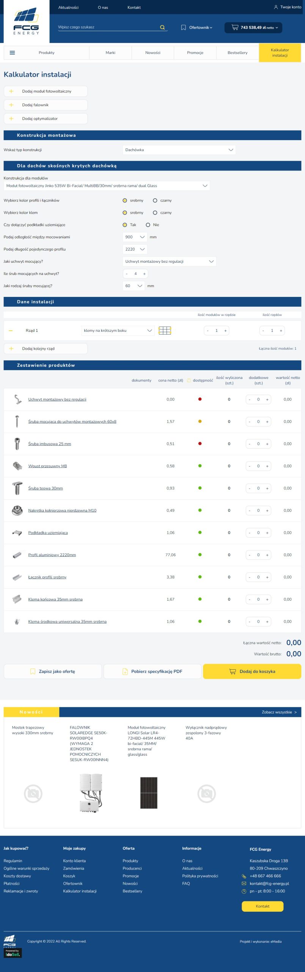Open the Uchwyt montażowy bez regulacji dropdown
Image resolution: width=305 pixels, height=972 pixels.
coord(169,261)
